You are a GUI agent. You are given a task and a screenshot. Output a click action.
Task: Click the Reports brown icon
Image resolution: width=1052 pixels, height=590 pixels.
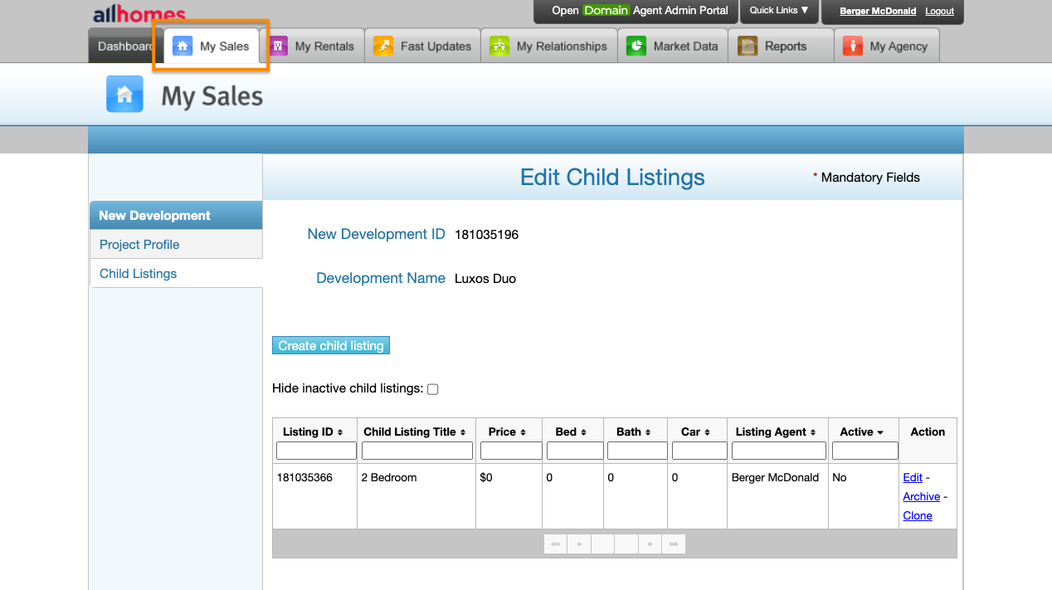coord(748,46)
